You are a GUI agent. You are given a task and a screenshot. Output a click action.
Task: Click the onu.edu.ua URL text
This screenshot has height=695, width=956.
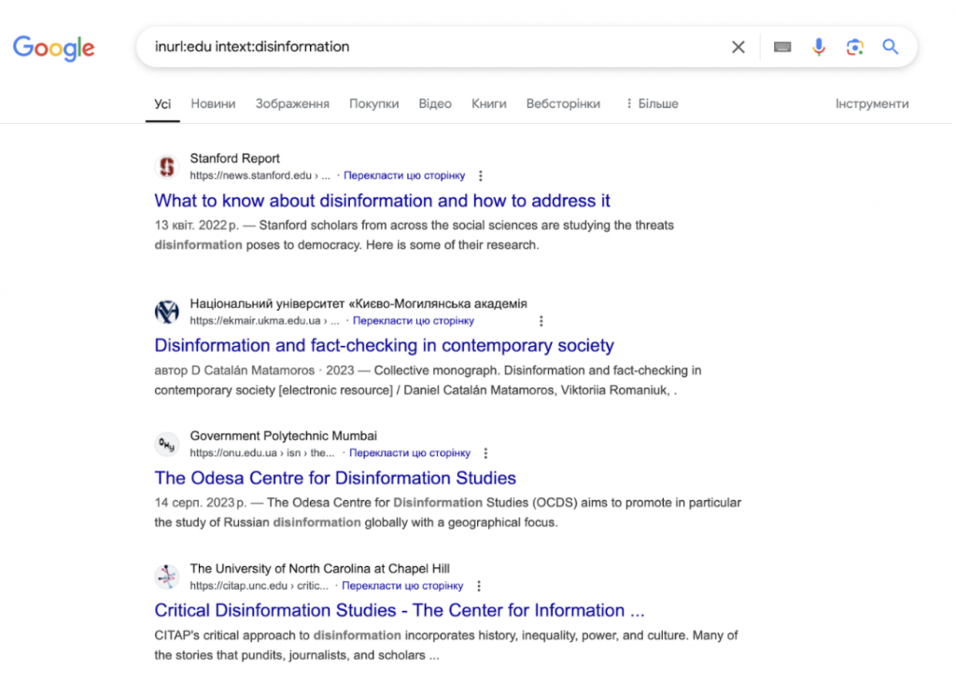pos(262,452)
